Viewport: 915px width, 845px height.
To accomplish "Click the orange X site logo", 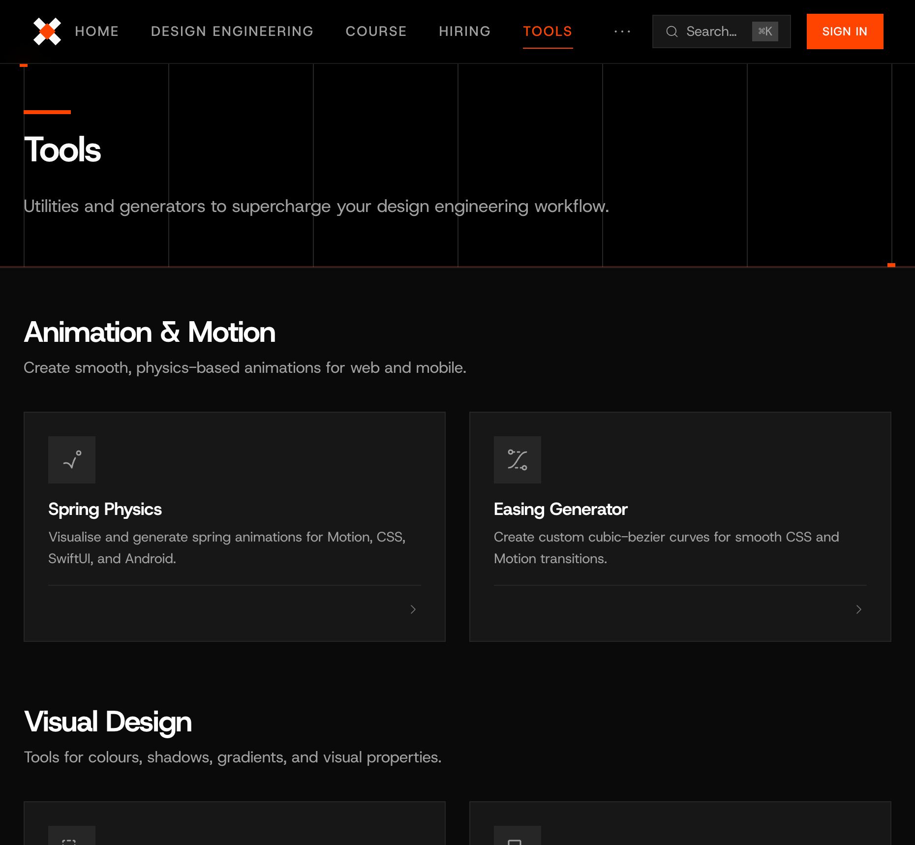I will pyautogui.click(x=47, y=31).
